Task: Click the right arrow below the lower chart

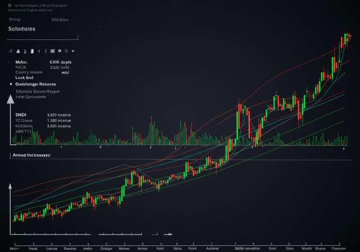Action: coord(168,234)
